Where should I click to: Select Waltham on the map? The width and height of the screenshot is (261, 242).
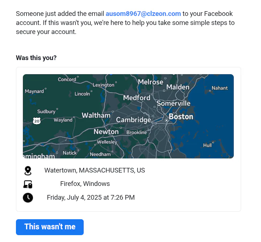coord(96,115)
